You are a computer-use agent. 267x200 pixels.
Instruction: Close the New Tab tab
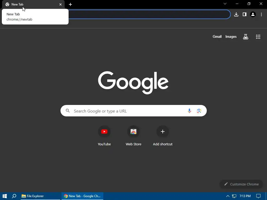pos(60,4)
